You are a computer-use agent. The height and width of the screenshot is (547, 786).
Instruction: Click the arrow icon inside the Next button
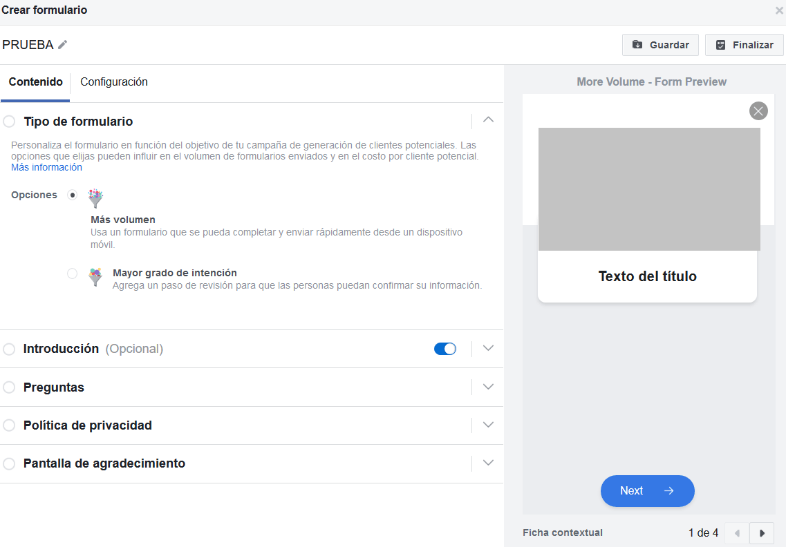pos(668,490)
